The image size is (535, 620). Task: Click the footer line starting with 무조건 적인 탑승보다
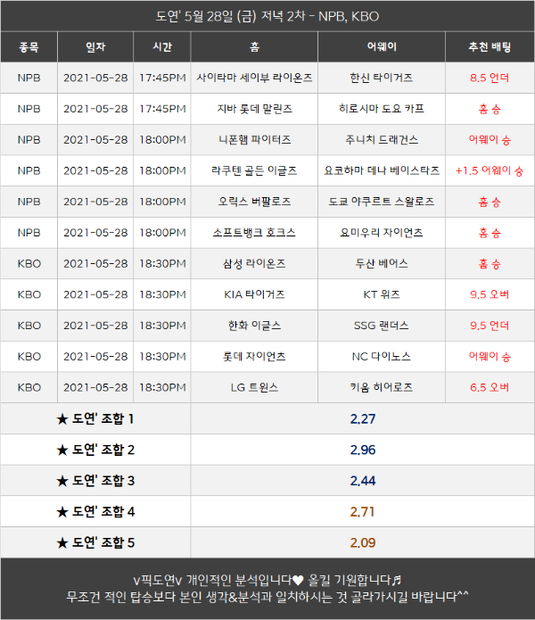267,596
